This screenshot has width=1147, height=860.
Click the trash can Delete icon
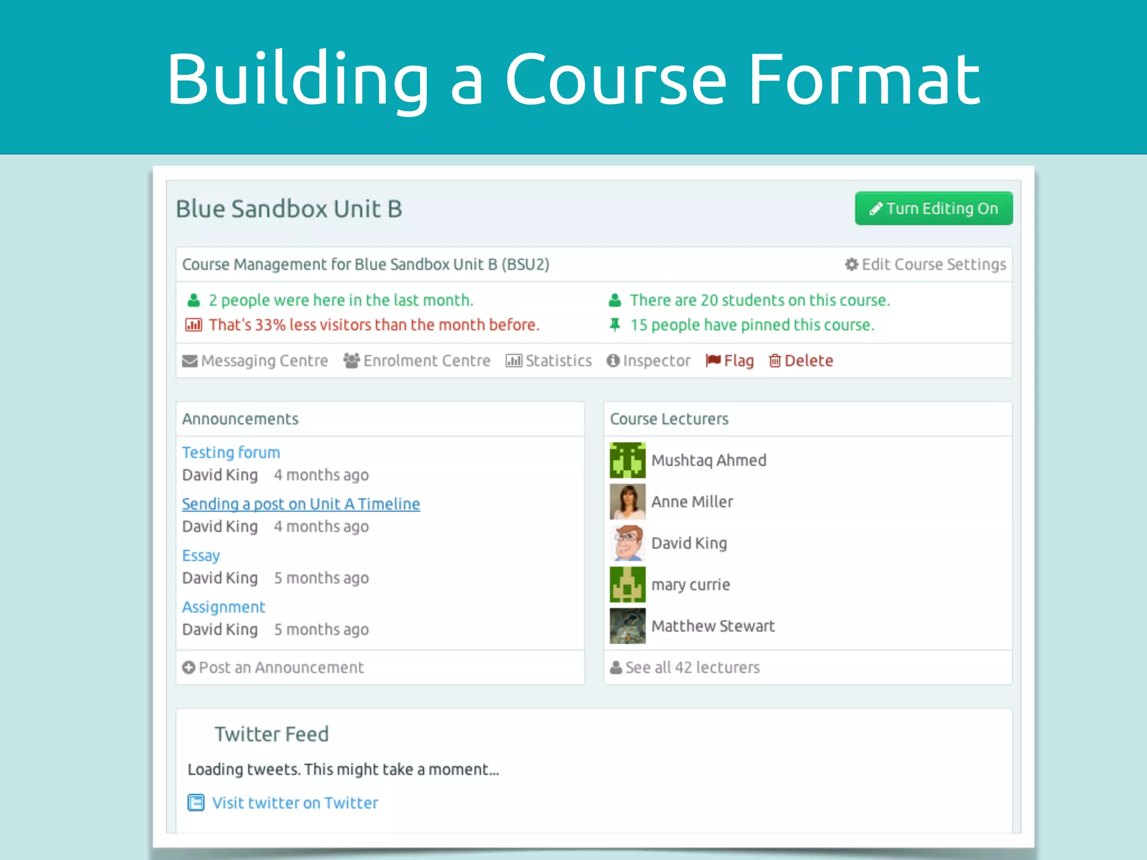click(x=775, y=361)
